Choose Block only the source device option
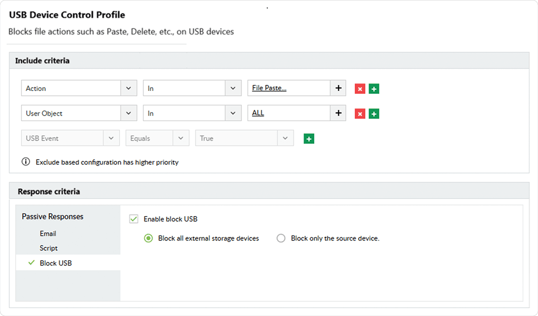The image size is (538, 316). tap(281, 239)
